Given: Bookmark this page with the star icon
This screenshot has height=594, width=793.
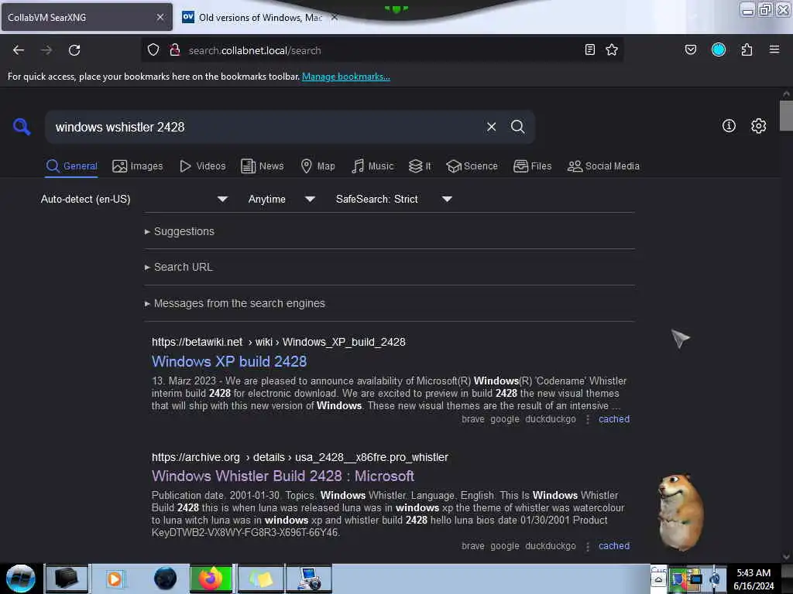Looking at the screenshot, I should click(x=612, y=49).
